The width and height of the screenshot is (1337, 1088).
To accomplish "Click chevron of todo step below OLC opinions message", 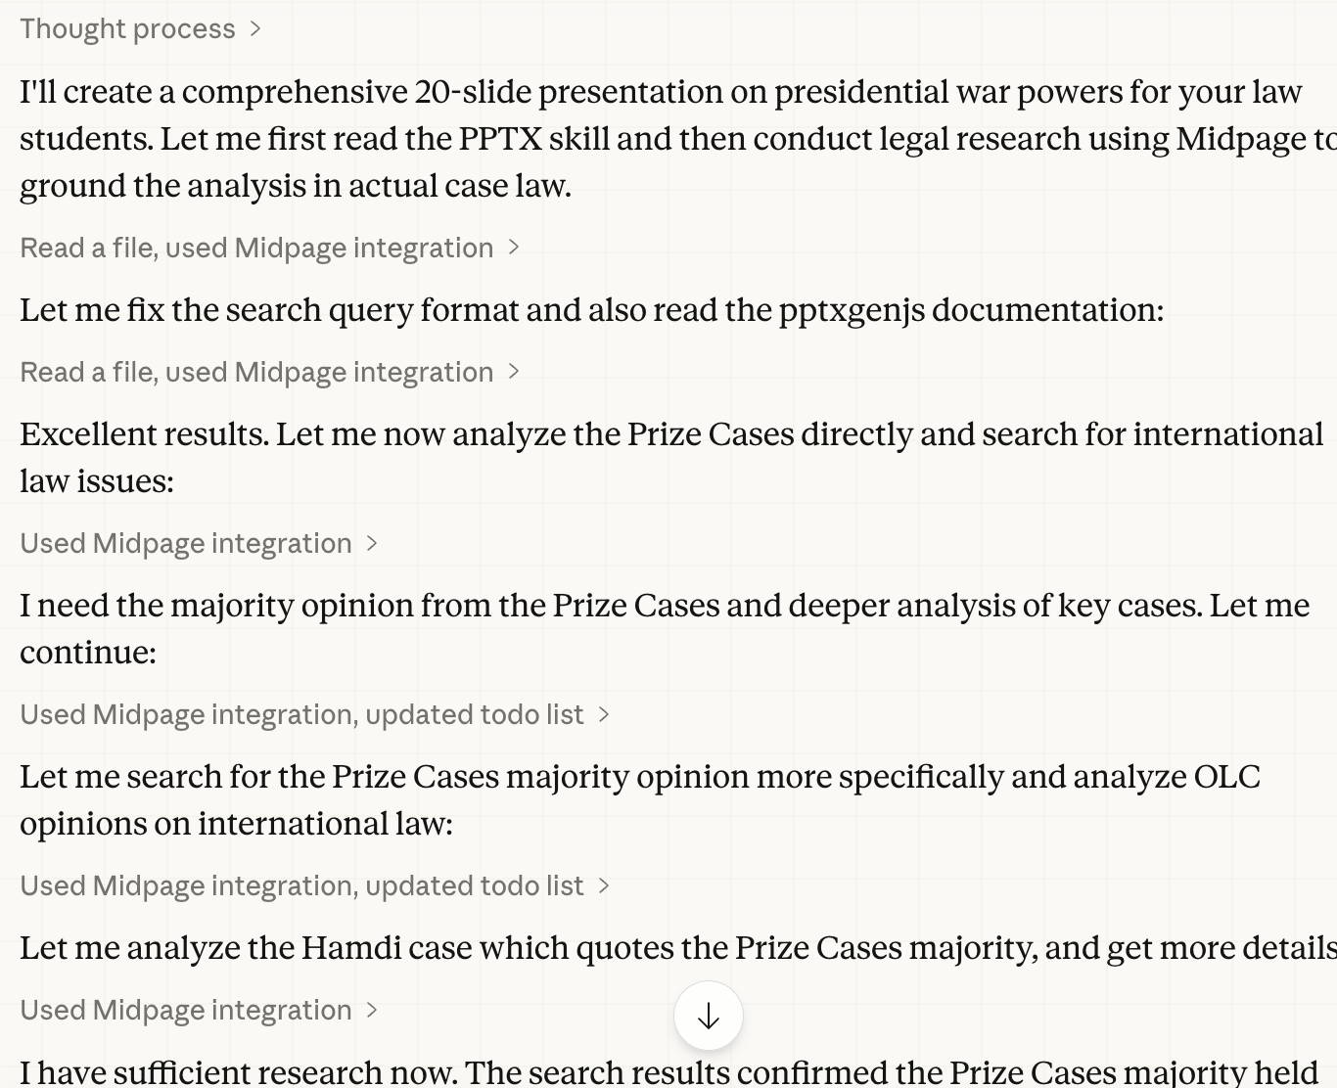I will (x=604, y=886).
